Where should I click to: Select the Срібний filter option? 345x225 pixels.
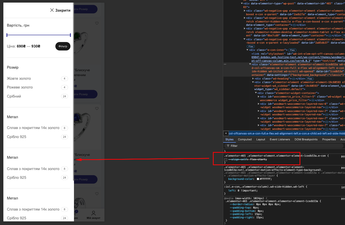tap(14, 96)
